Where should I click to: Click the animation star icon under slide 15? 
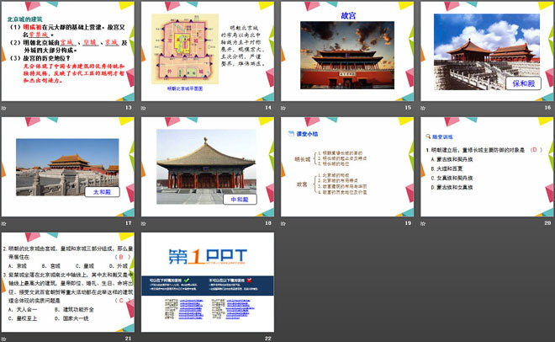click(x=283, y=108)
